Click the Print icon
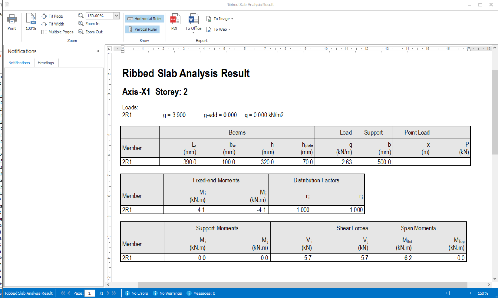The width and height of the screenshot is (498, 298). point(12,19)
